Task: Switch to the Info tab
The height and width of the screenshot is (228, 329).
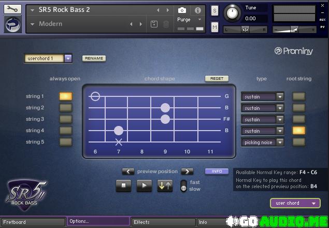Action: click(212, 222)
